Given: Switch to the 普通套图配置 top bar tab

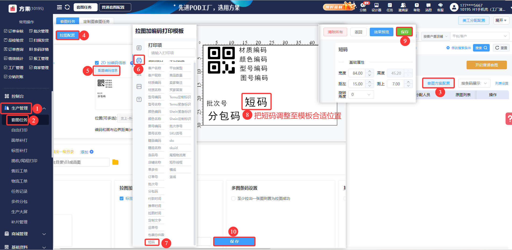Looking at the screenshot, I should click(115, 7).
